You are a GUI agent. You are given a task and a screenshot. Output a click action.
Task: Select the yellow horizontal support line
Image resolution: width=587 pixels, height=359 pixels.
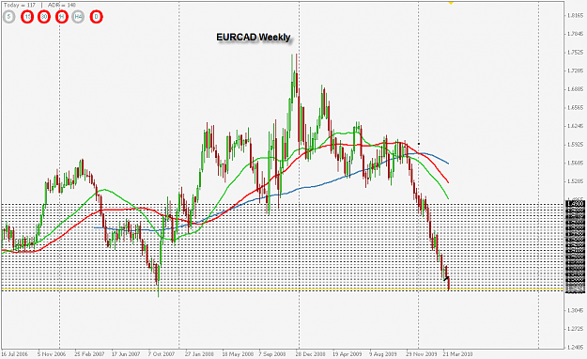[x=283, y=289]
